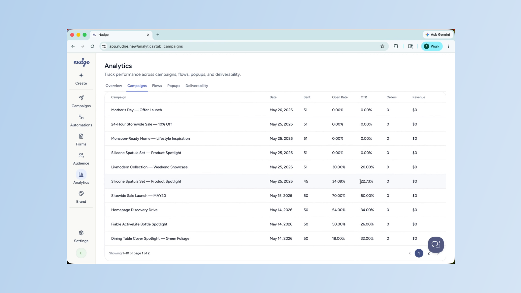Switch to the Overview tab
Image resolution: width=521 pixels, height=293 pixels.
tap(114, 86)
